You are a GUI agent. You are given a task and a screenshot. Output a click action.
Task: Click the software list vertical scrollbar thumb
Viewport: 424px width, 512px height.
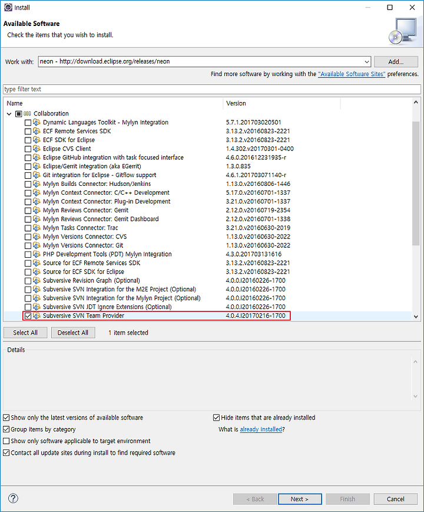pyautogui.click(x=416, y=183)
